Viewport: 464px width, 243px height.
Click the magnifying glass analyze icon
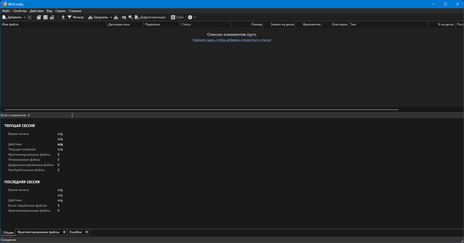click(x=131, y=17)
